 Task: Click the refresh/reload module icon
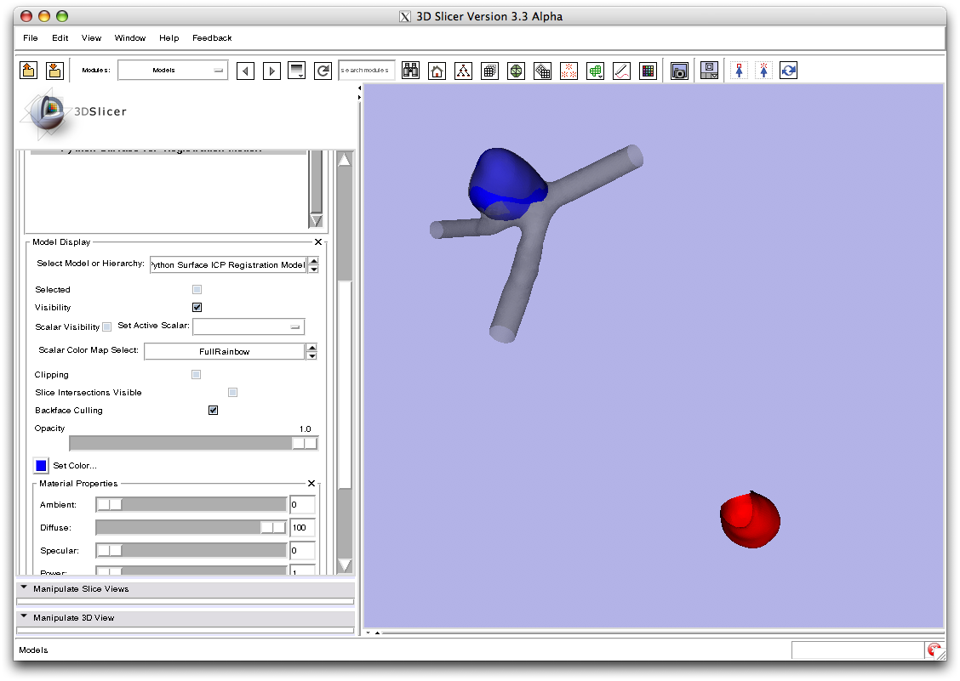[323, 71]
